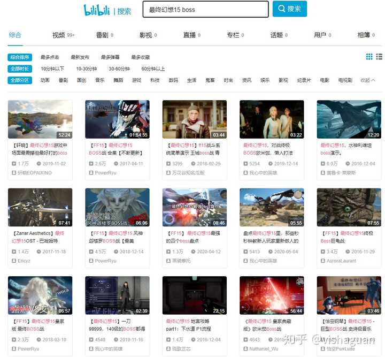The image size is (385, 357).
Task: Select the 综合 tab
Action: coord(15,35)
